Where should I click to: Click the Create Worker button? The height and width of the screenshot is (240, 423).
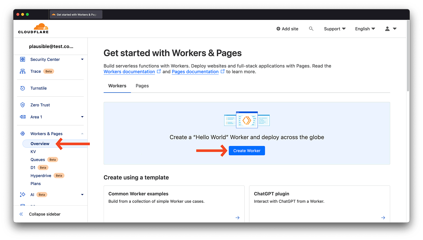coord(247,151)
